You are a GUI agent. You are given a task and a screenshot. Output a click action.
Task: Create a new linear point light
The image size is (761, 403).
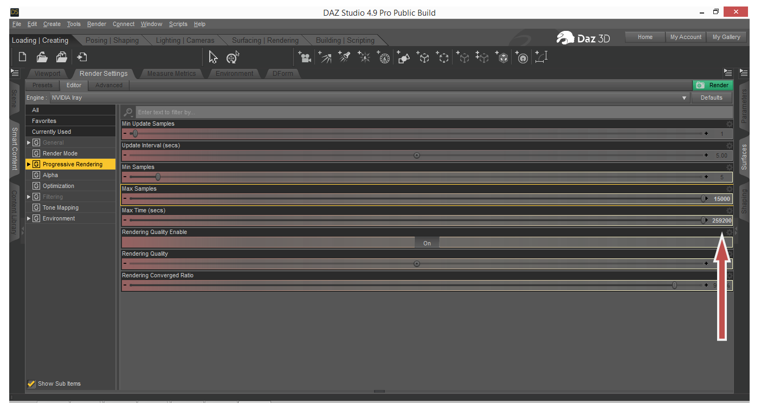click(x=383, y=57)
